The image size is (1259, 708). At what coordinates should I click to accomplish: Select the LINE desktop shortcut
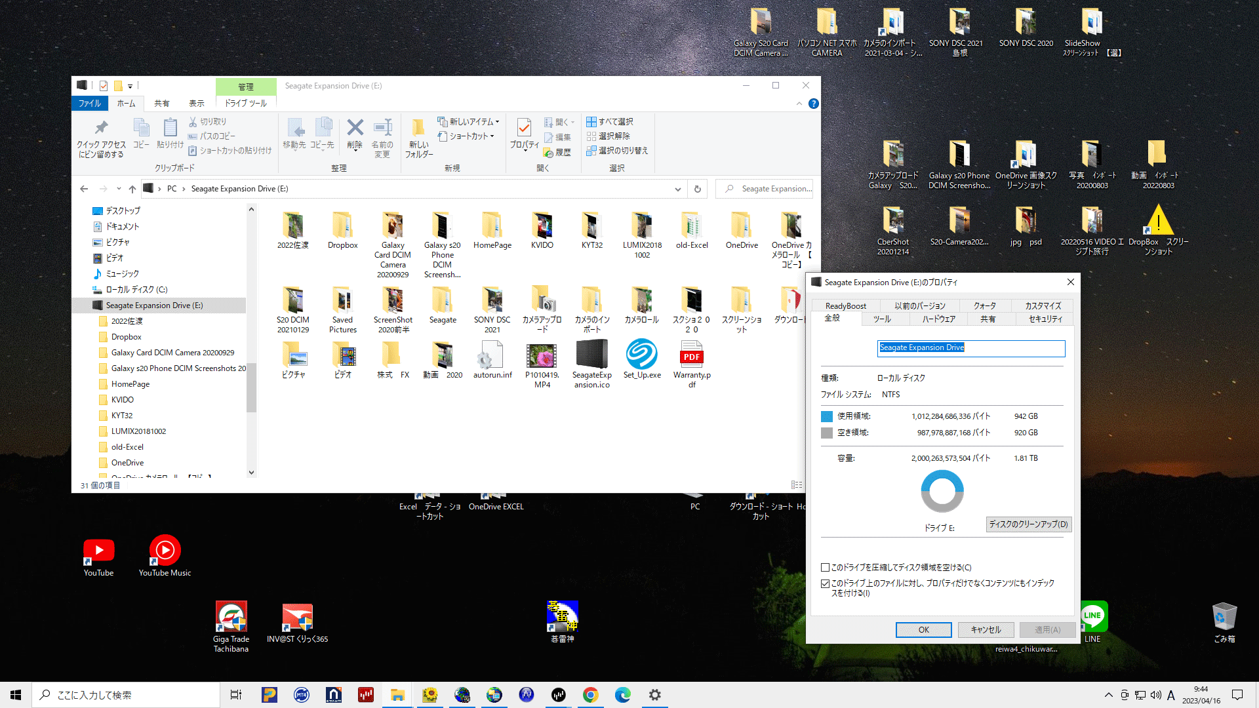pyautogui.click(x=1092, y=621)
